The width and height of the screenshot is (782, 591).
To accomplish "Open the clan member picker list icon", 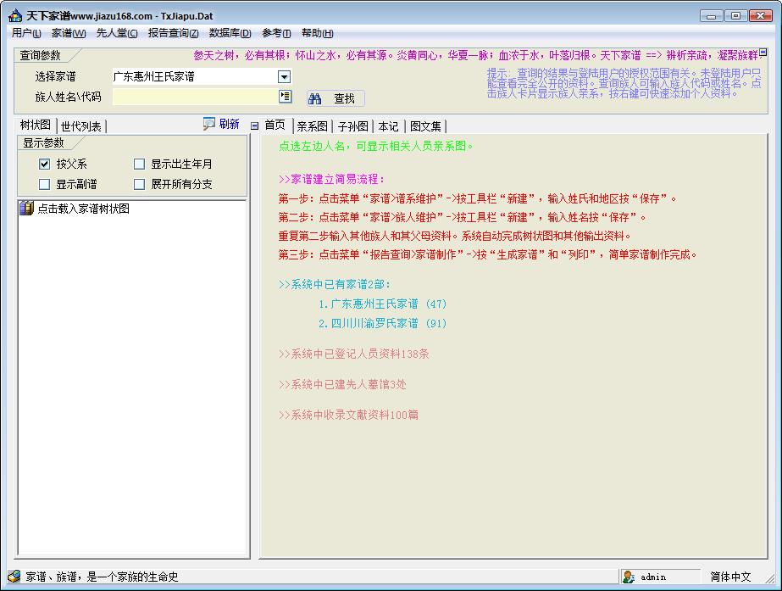I will [x=285, y=97].
